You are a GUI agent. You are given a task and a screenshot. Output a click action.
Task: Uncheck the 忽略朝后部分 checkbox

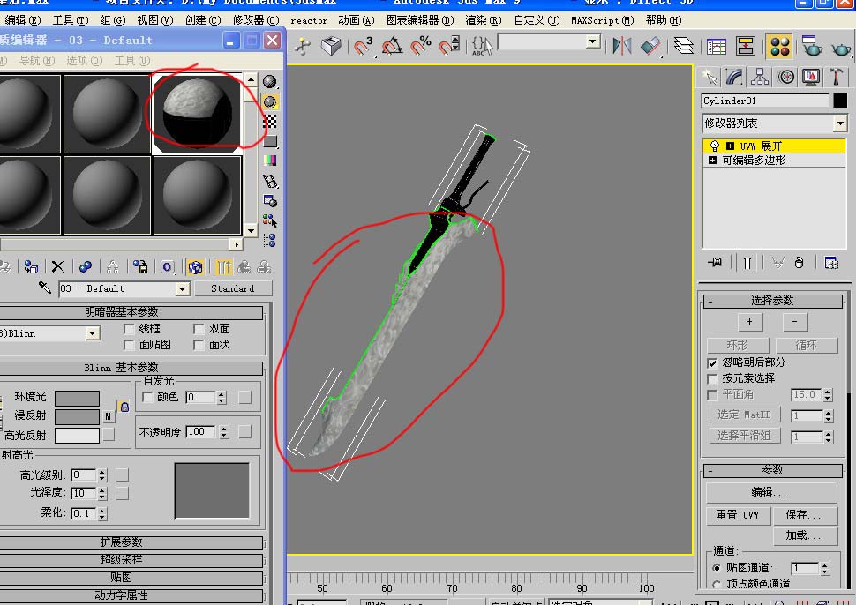click(712, 362)
